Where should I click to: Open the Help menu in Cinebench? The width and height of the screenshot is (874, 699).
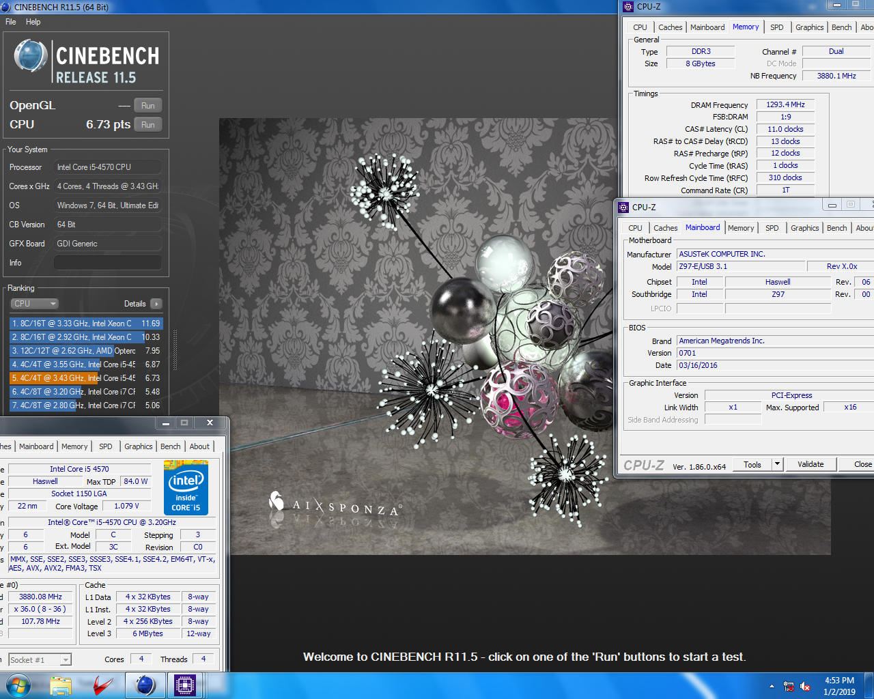coord(33,22)
